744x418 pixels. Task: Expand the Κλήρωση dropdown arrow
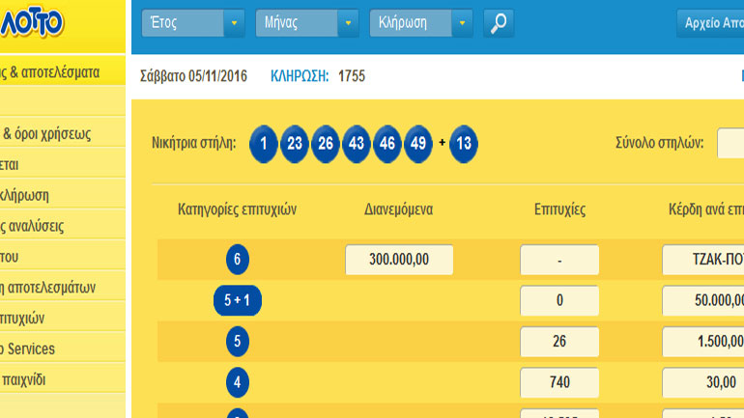tap(462, 23)
